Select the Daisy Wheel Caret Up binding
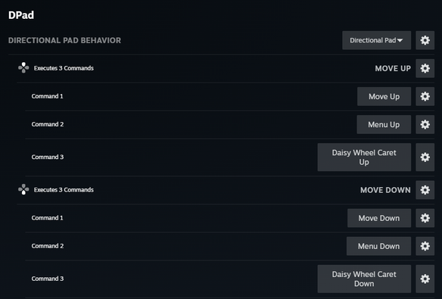442x299 pixels. click(x=364, y=157)
